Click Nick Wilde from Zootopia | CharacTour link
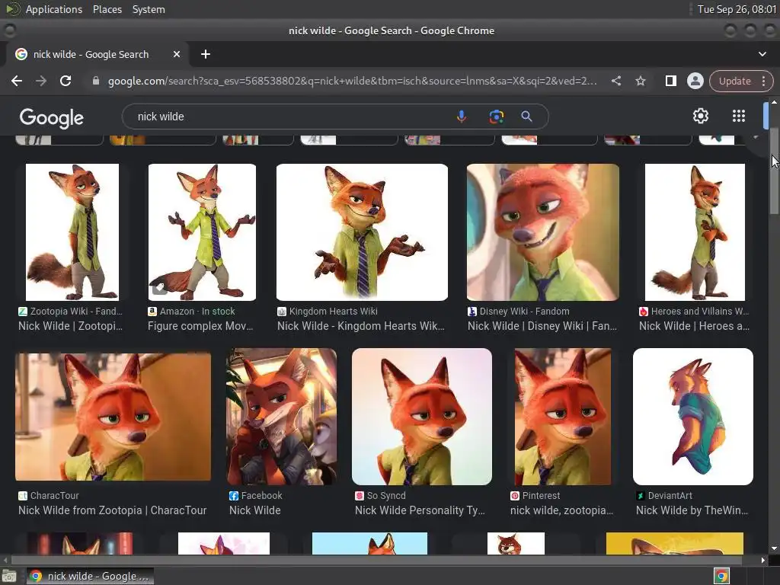780x585 pixels. (x=113, y=510)
